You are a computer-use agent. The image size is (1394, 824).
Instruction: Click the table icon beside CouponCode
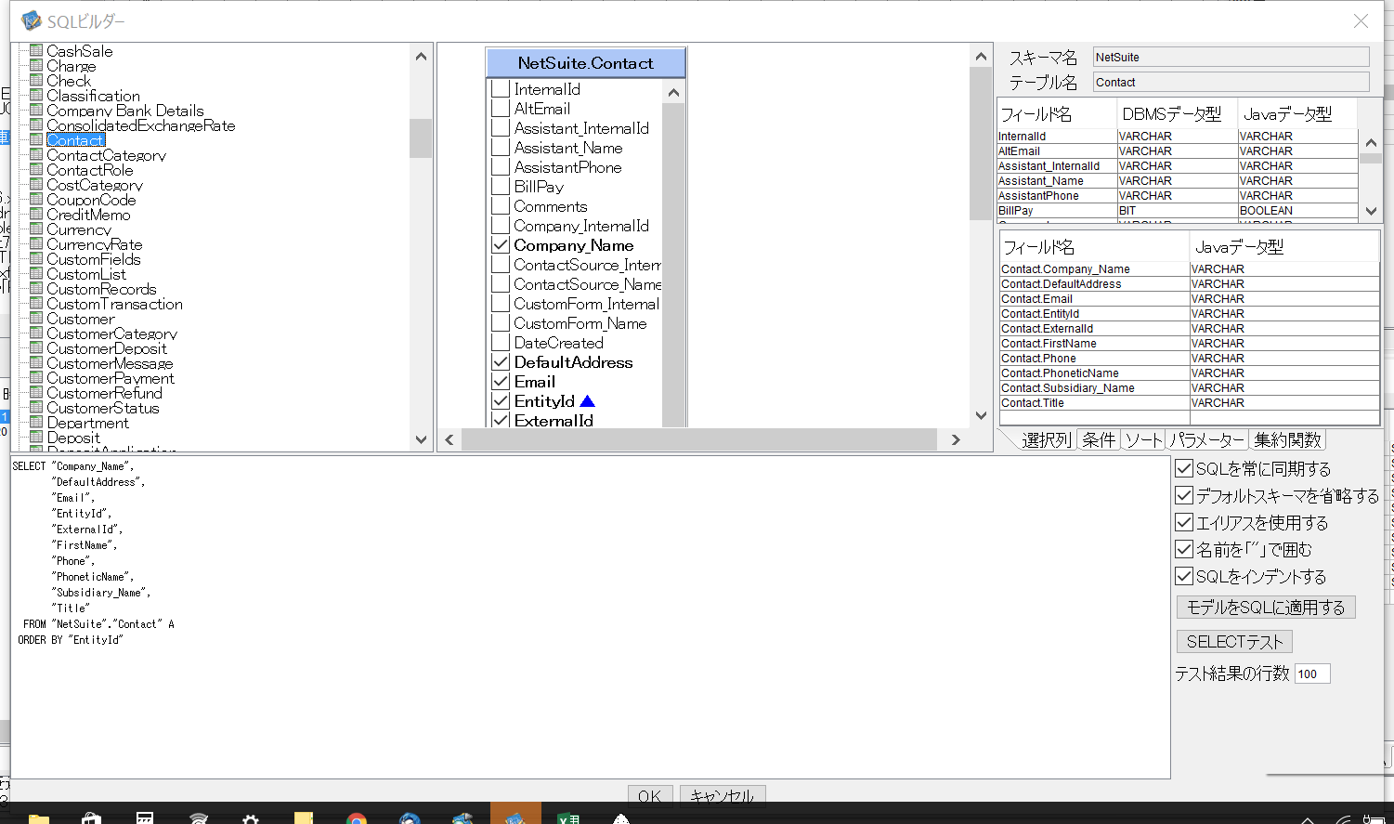coord(36,199)
